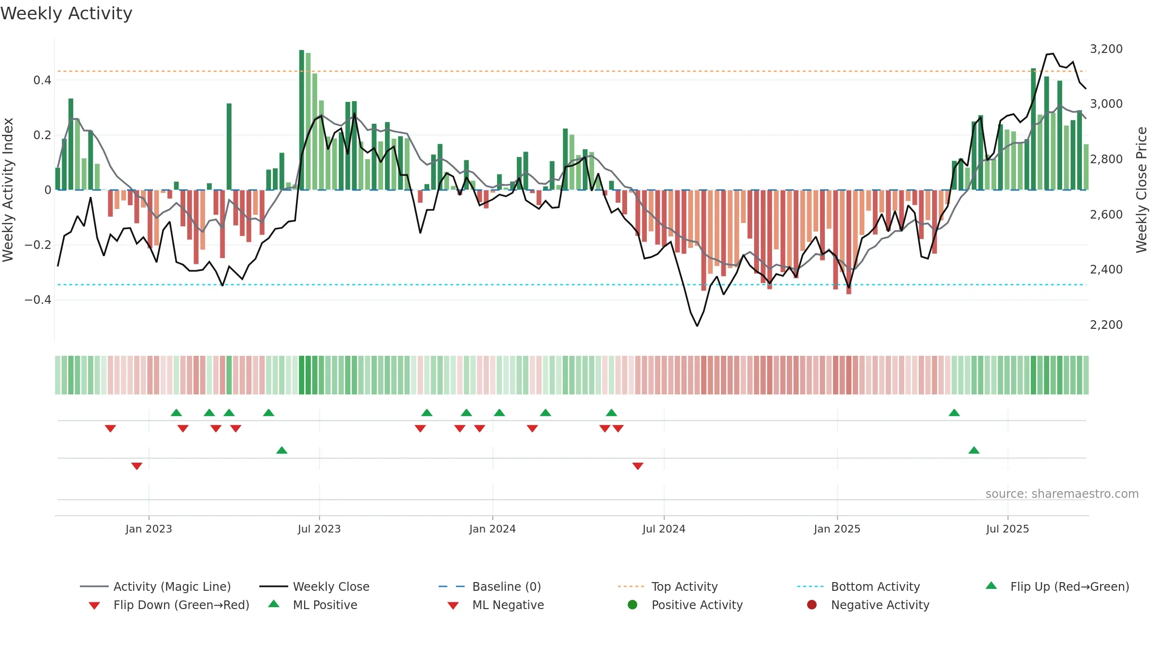Click the Negative Activity red circle icon
Viewport: 1155px width, 650px height.
point(812,604)
